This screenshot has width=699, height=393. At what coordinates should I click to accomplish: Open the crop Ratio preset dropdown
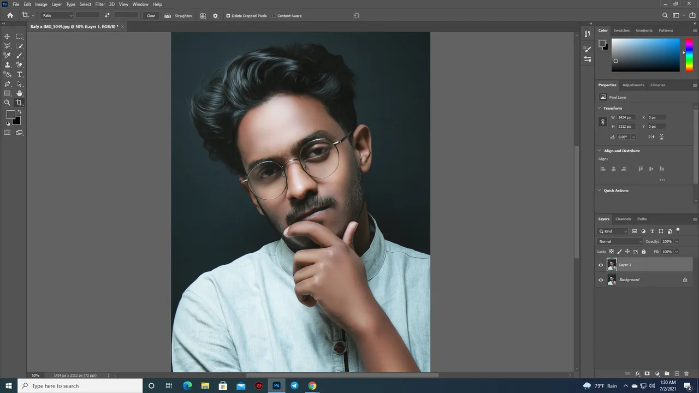point(57,16)
